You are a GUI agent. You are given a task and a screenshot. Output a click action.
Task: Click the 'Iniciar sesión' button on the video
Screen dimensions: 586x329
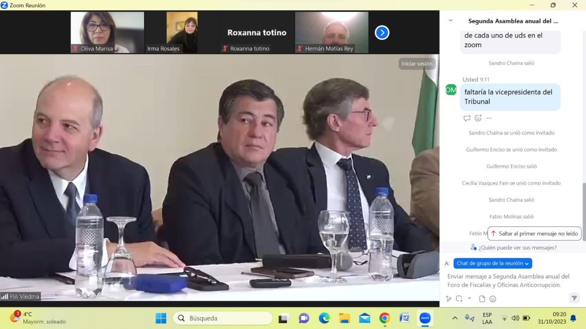(417, 64)
